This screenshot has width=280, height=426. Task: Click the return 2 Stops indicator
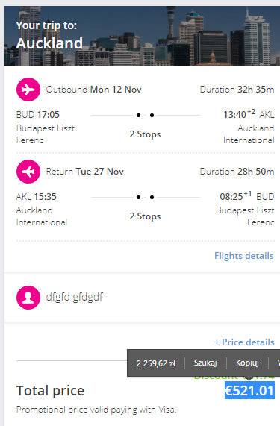click(x=145, y=216)
